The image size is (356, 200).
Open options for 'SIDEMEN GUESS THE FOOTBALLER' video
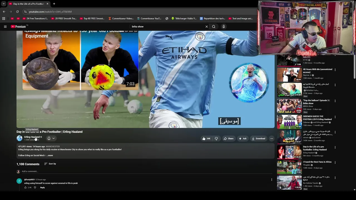pyautogui.click(x=335, y=117)
